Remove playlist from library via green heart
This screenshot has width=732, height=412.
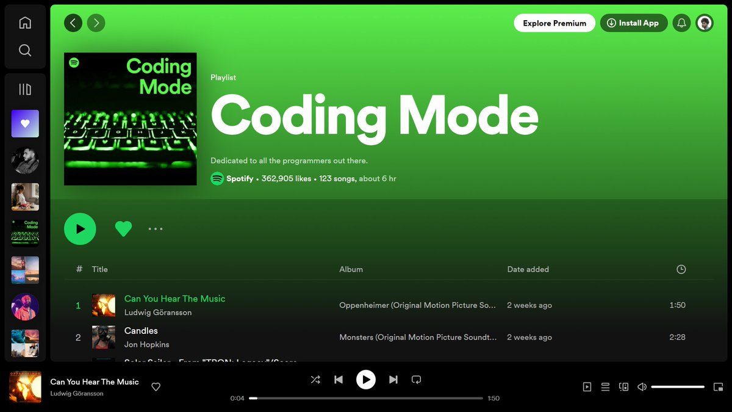(x=124, y=229)
